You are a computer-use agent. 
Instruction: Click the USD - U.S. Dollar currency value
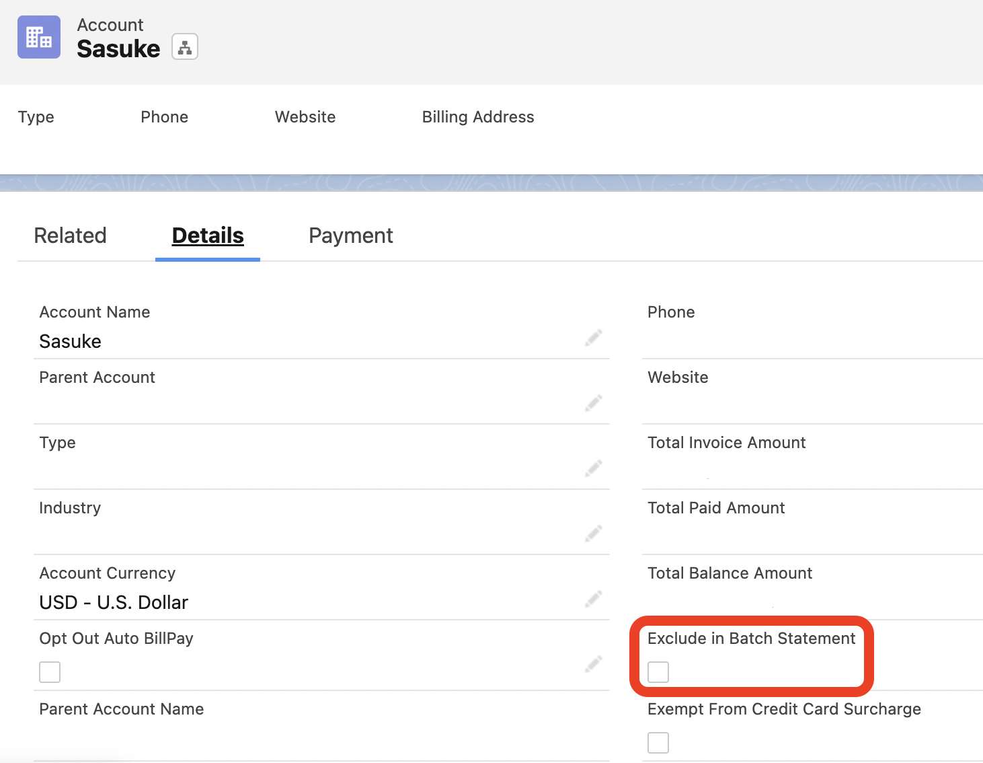click(x=114, y=602)
